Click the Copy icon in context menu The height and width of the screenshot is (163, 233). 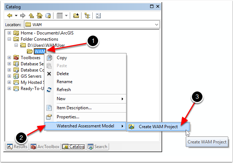click(x=49, y=58)
